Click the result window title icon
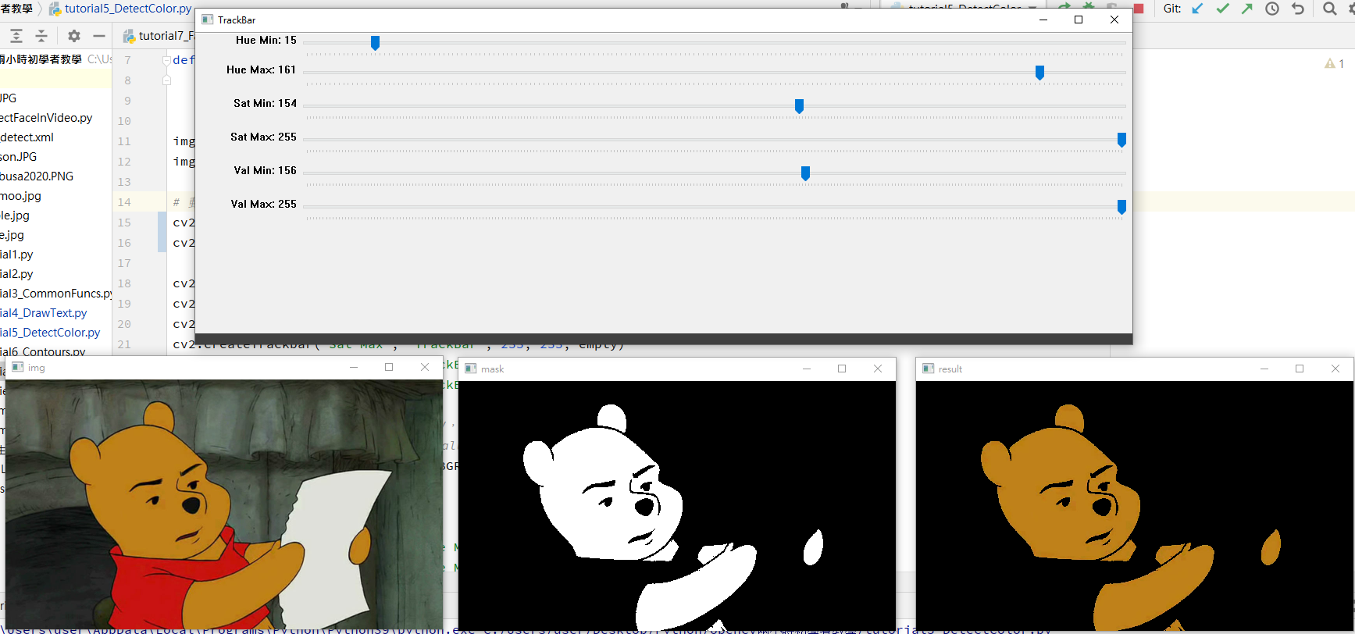This screenshot has height=634, width=1355. [x=929, y=369]
